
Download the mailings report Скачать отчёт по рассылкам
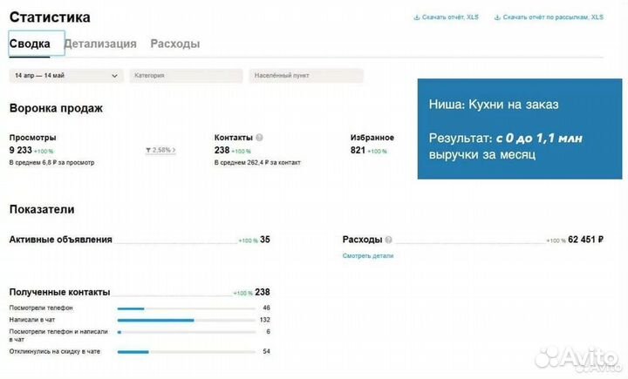(553, 17)
